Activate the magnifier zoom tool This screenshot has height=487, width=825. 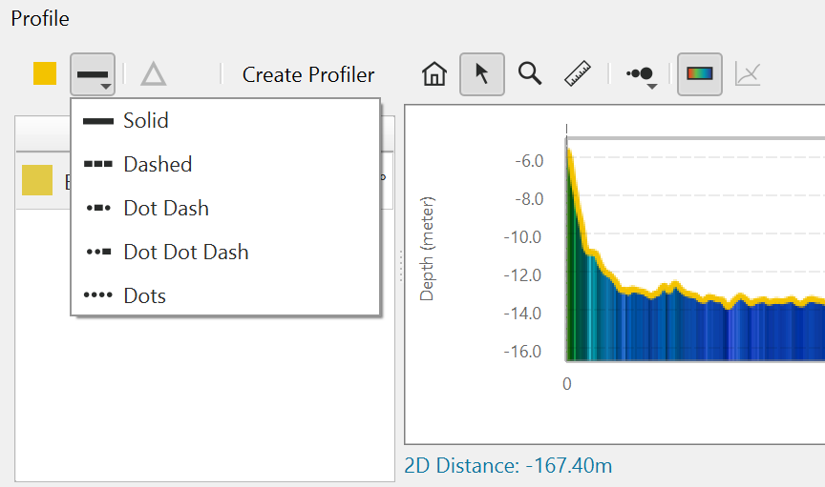coord(530,74)
